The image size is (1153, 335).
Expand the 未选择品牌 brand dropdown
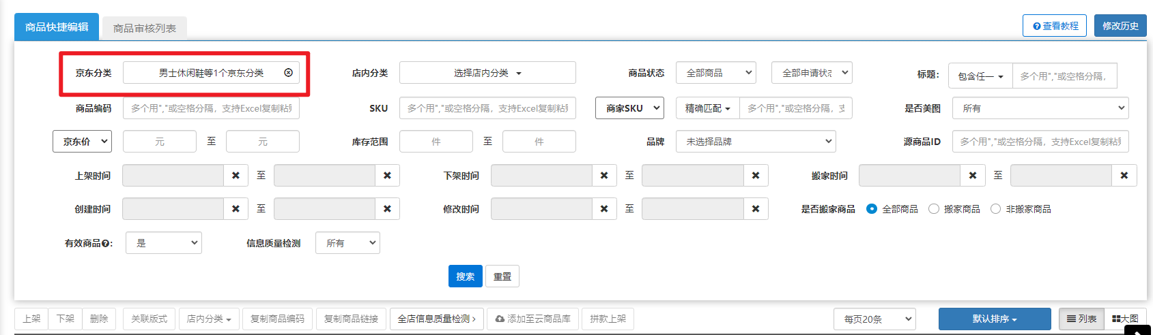(x=755, y=142)
